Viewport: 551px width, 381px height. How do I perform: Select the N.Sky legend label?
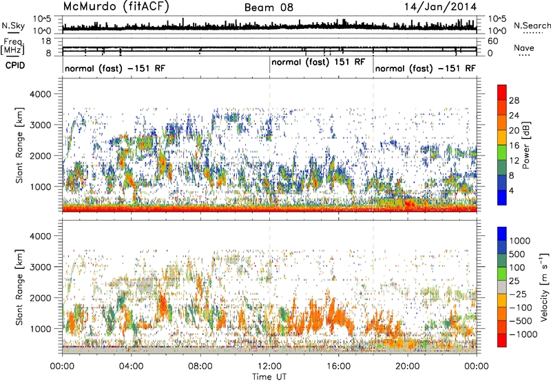pos(13,25)
